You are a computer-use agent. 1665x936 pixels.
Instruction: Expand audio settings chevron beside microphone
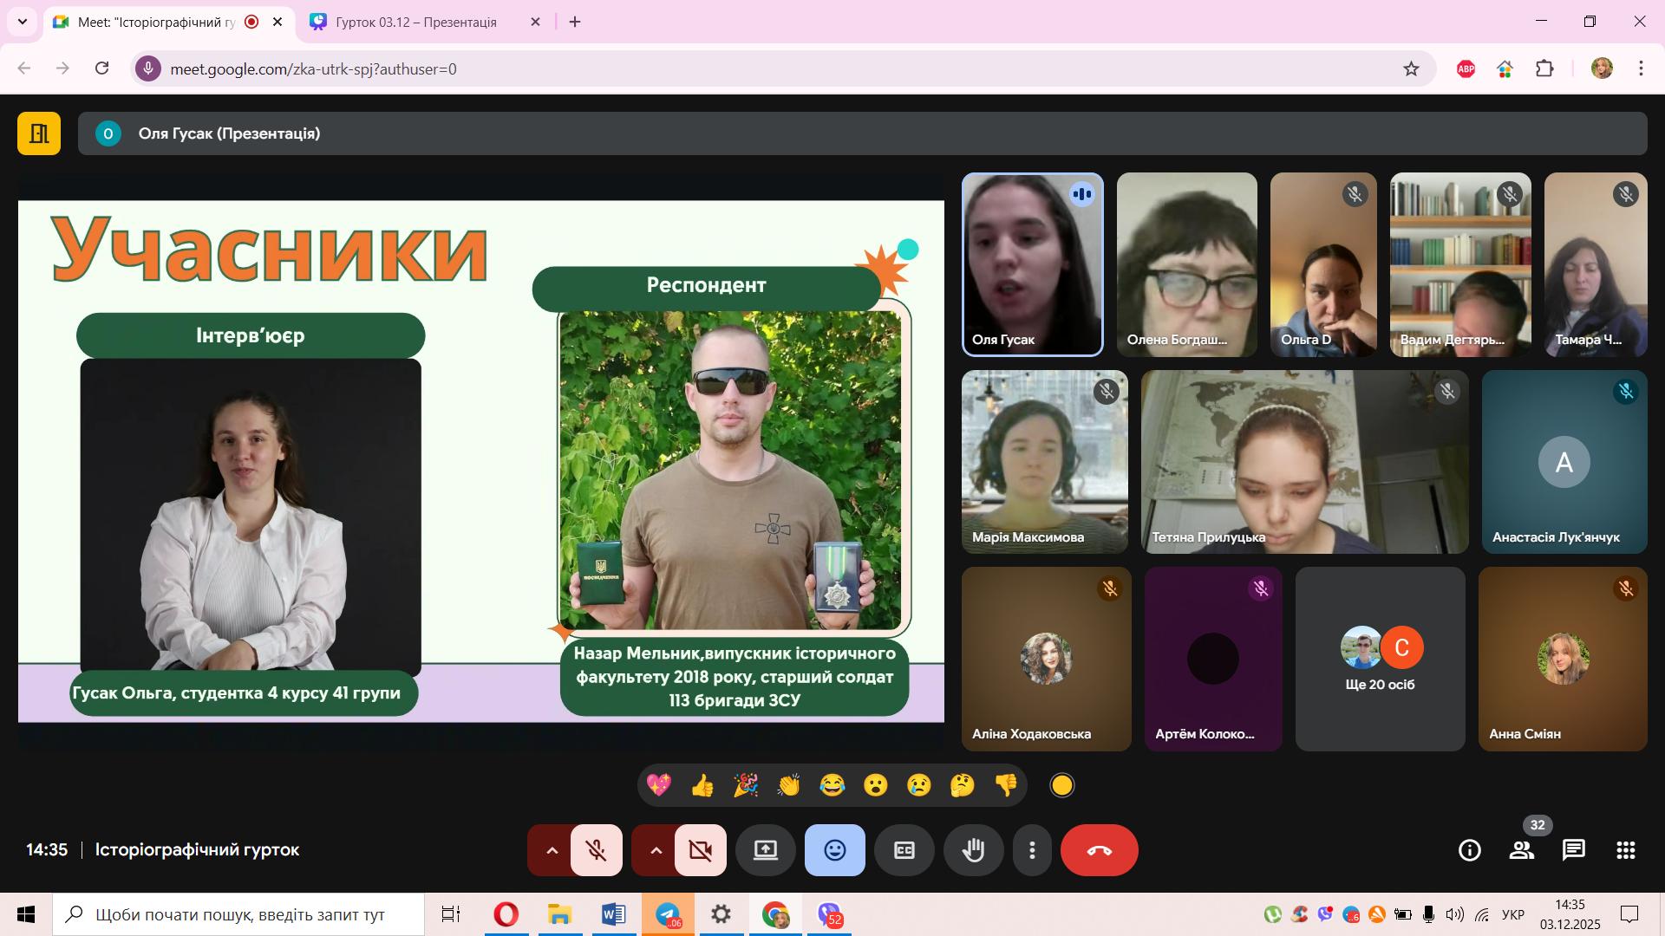[552, 850]
